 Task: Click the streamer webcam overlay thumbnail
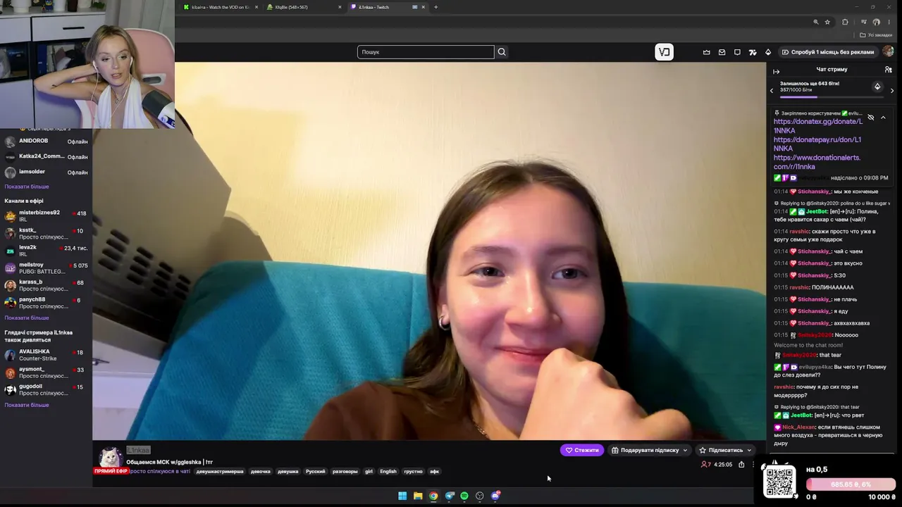tap(87, 64)
